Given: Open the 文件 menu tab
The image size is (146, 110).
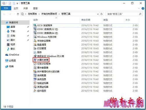Looking at the screenshot, I should pos(6,8).
